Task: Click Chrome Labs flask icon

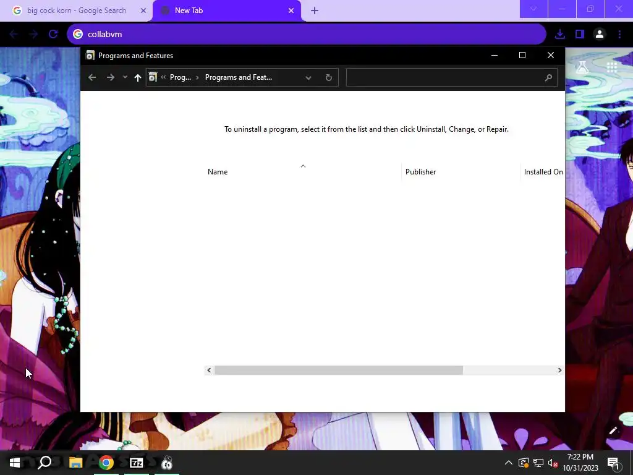Action: (582, 67)
